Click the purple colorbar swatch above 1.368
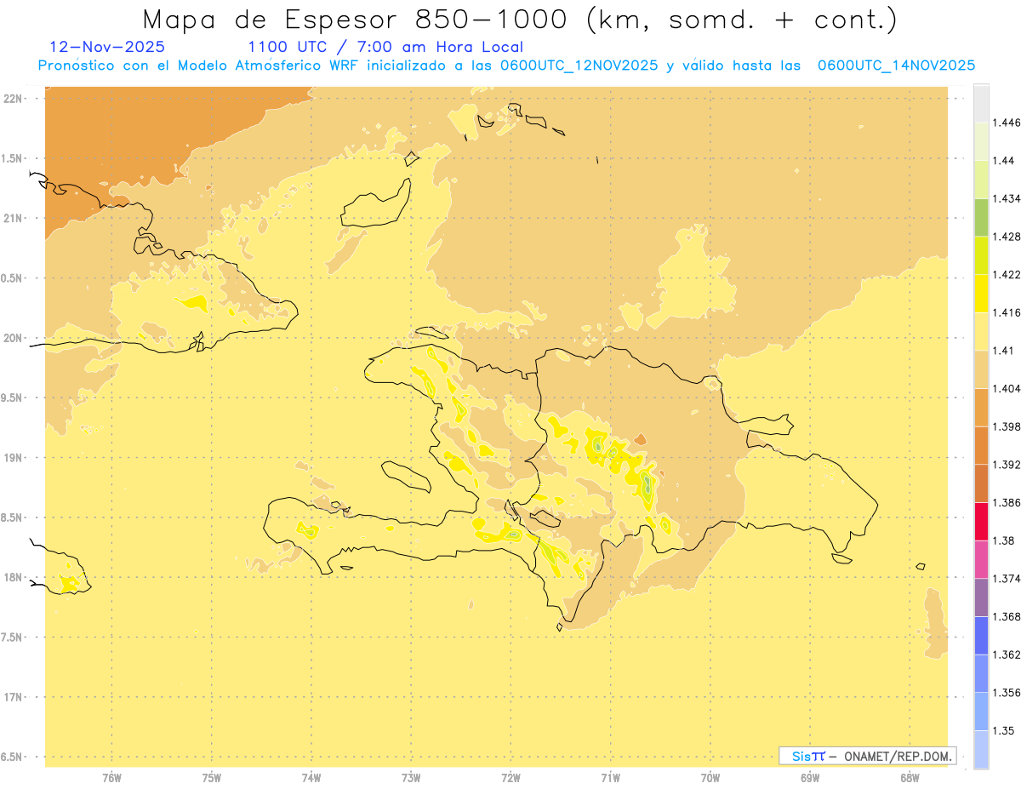The width and height of the screenshot is (1021, 789). (981, 597)
